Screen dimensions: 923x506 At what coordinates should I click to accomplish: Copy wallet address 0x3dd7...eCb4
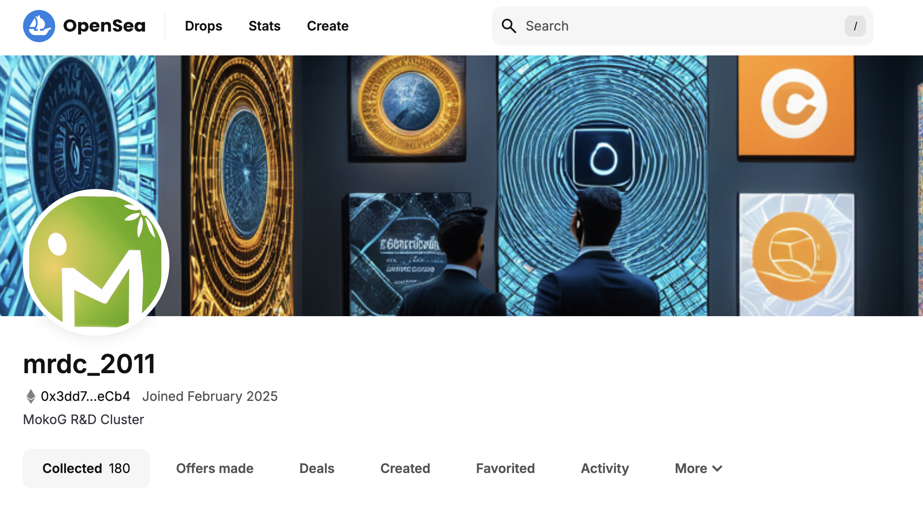[86, 396]
